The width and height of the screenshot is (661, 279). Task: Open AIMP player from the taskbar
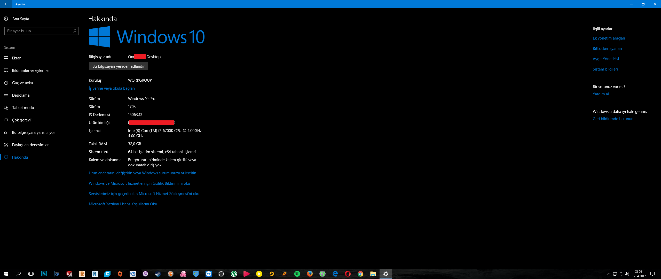point(272,274)
